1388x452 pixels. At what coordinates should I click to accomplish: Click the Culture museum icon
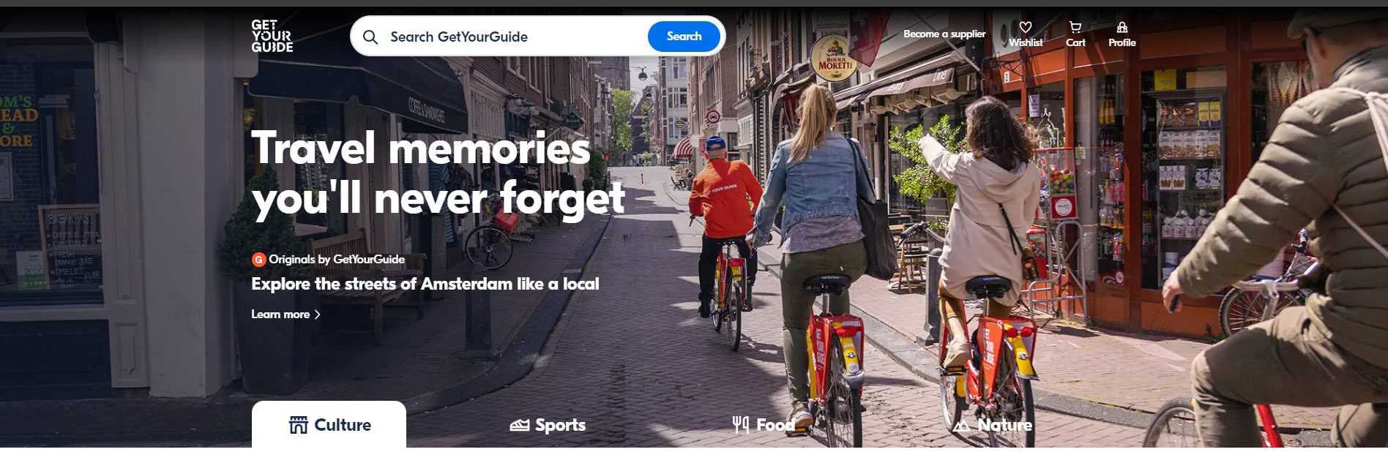(x=298, y=425)
